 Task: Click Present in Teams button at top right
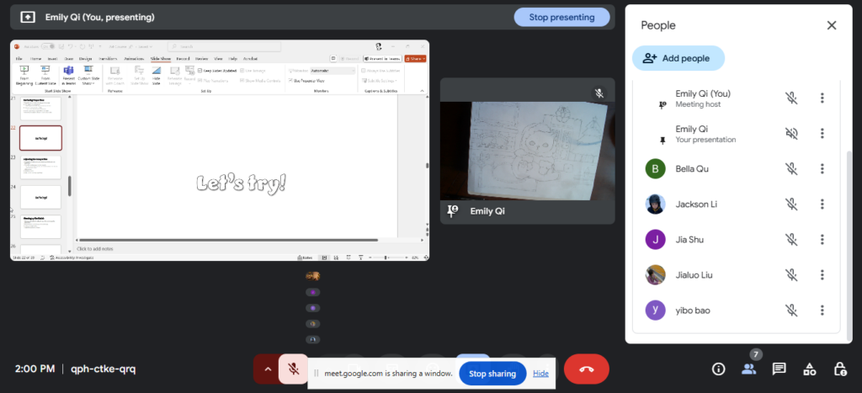(x=382, y=58)
